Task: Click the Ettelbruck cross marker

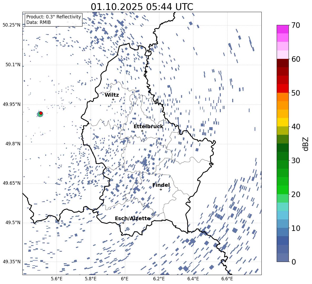Action: coord(142,131)
